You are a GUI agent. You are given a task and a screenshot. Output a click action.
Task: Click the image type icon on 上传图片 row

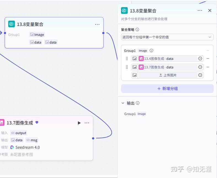tap(135, 75)
